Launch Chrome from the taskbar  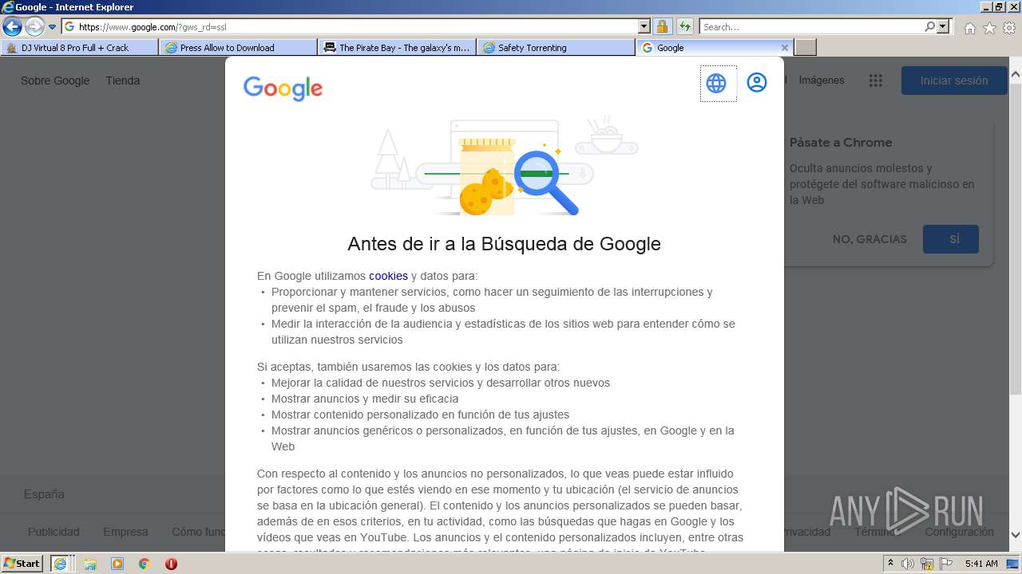144,564
